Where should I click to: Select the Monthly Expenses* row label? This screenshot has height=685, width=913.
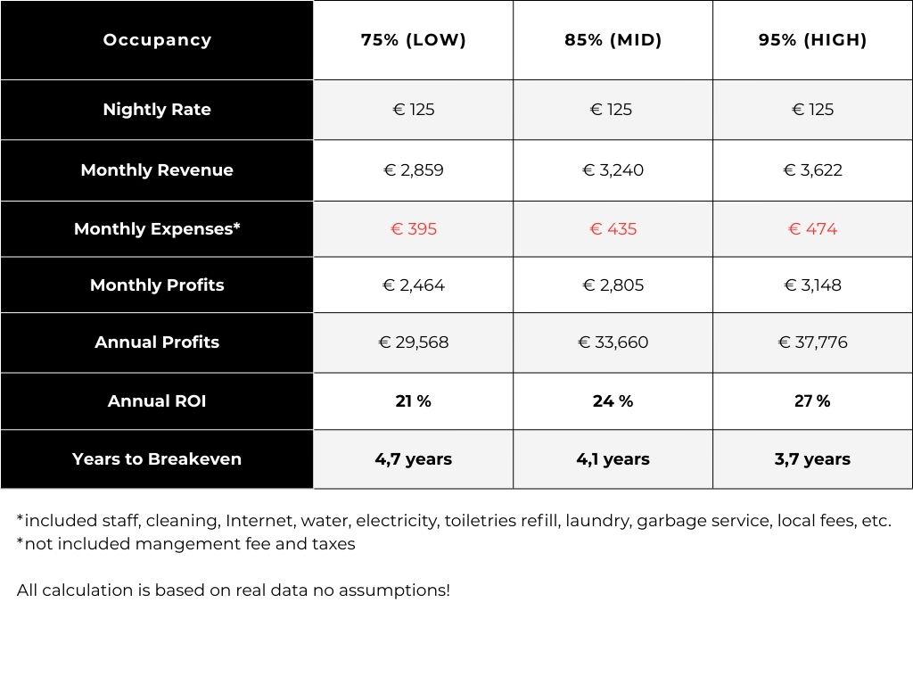157,229
